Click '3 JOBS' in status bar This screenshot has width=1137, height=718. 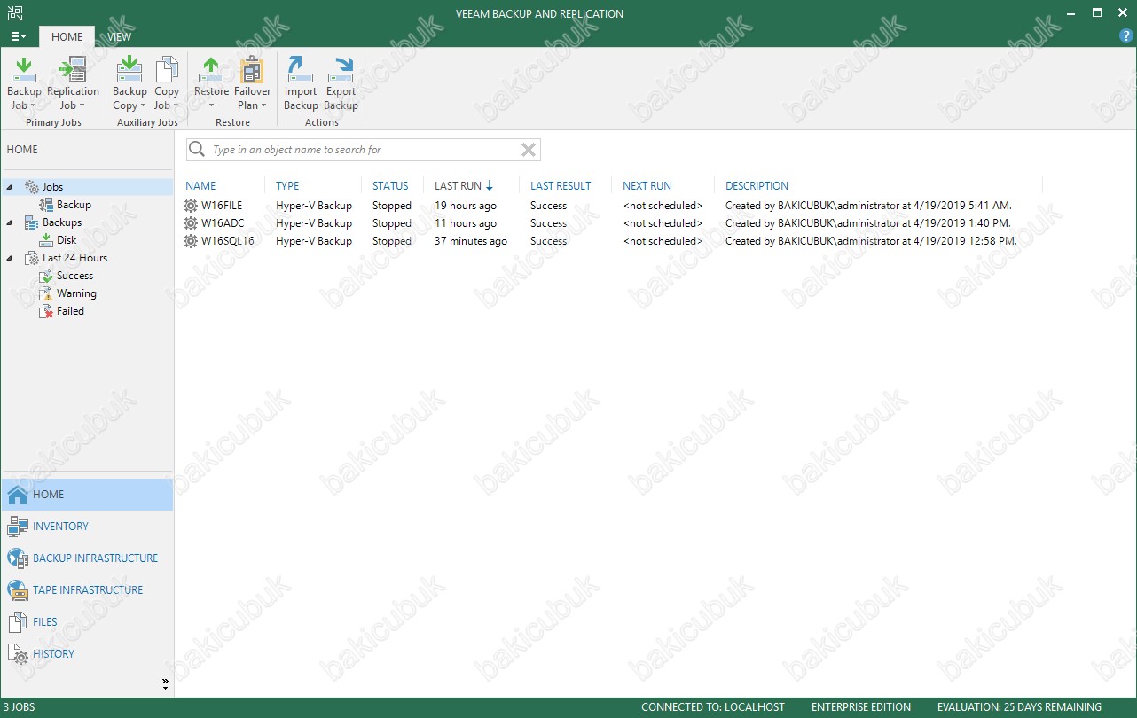coord(20,707)
